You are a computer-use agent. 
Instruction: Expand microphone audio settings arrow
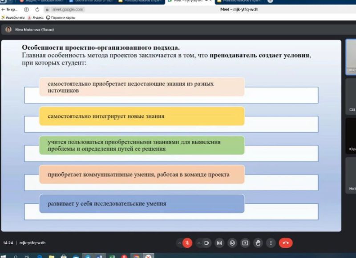(179, 243)
